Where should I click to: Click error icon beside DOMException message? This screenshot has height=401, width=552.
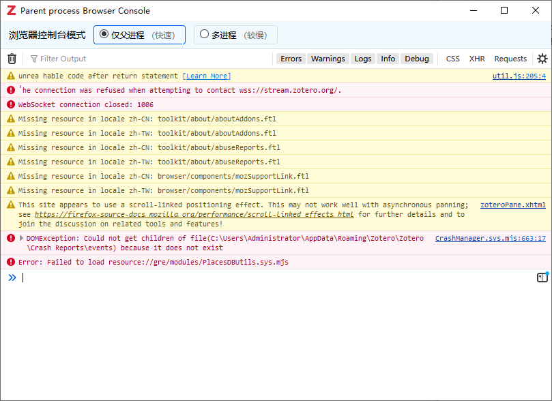click(x=11, y=238)
